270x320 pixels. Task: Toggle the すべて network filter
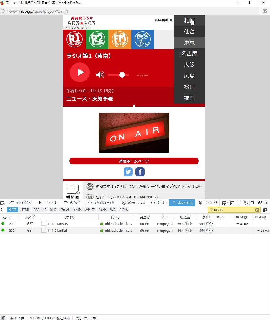[12, 210]
